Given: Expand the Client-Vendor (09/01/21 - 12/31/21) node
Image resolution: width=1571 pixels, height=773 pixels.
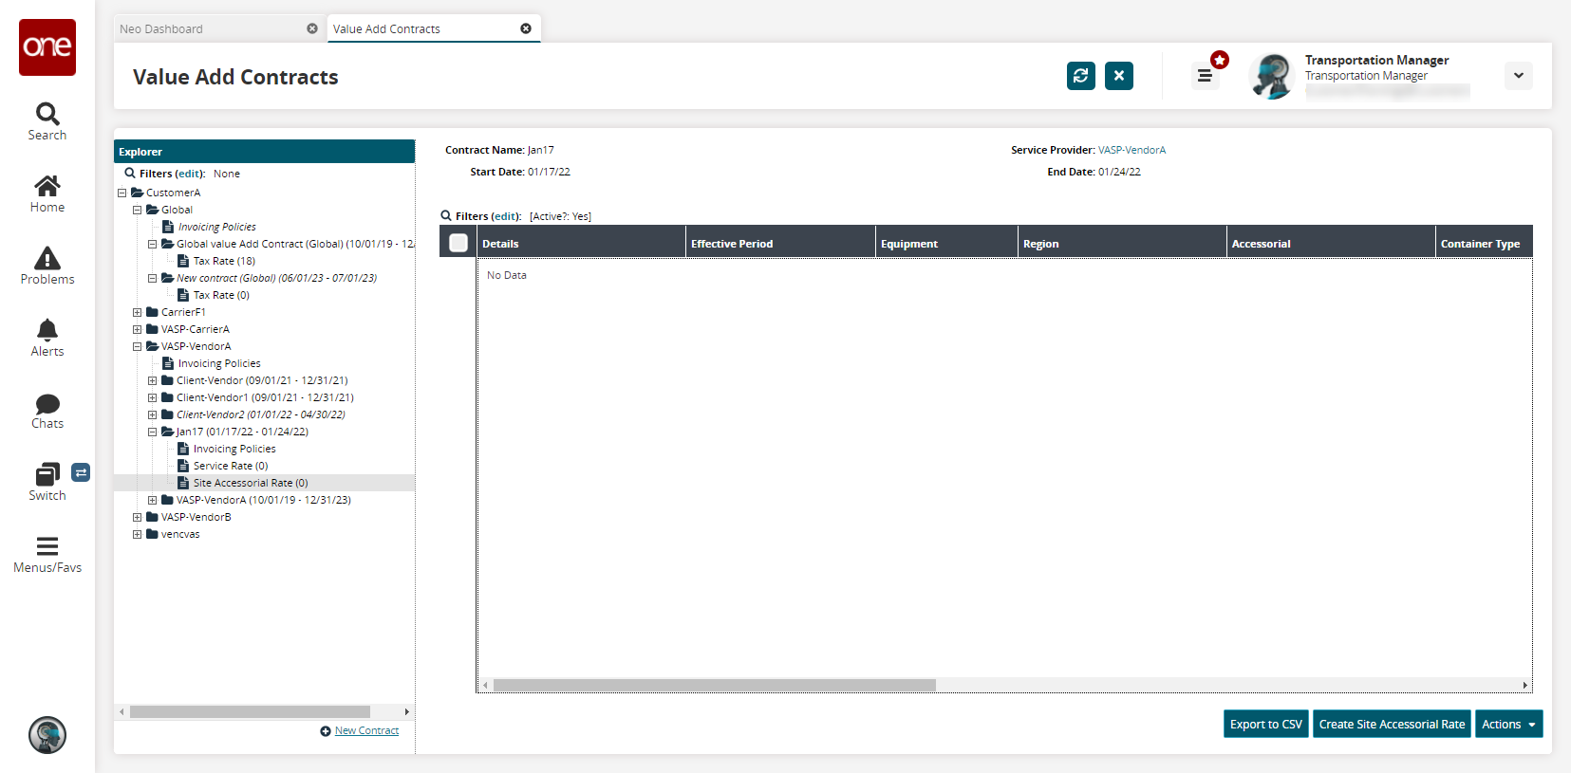Looking at the screenshot, I should (x=152, y=380).
